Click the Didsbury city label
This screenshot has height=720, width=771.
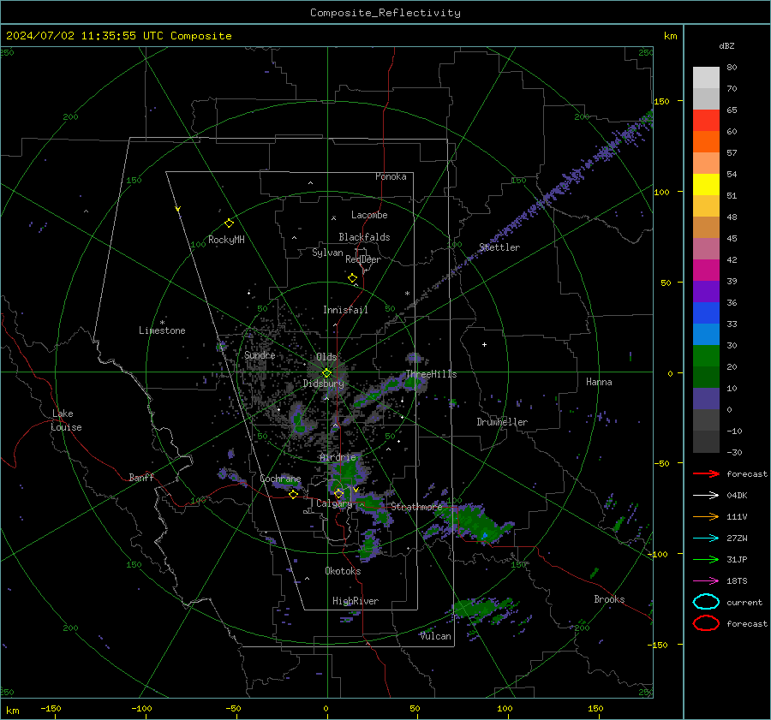[323, 384]
